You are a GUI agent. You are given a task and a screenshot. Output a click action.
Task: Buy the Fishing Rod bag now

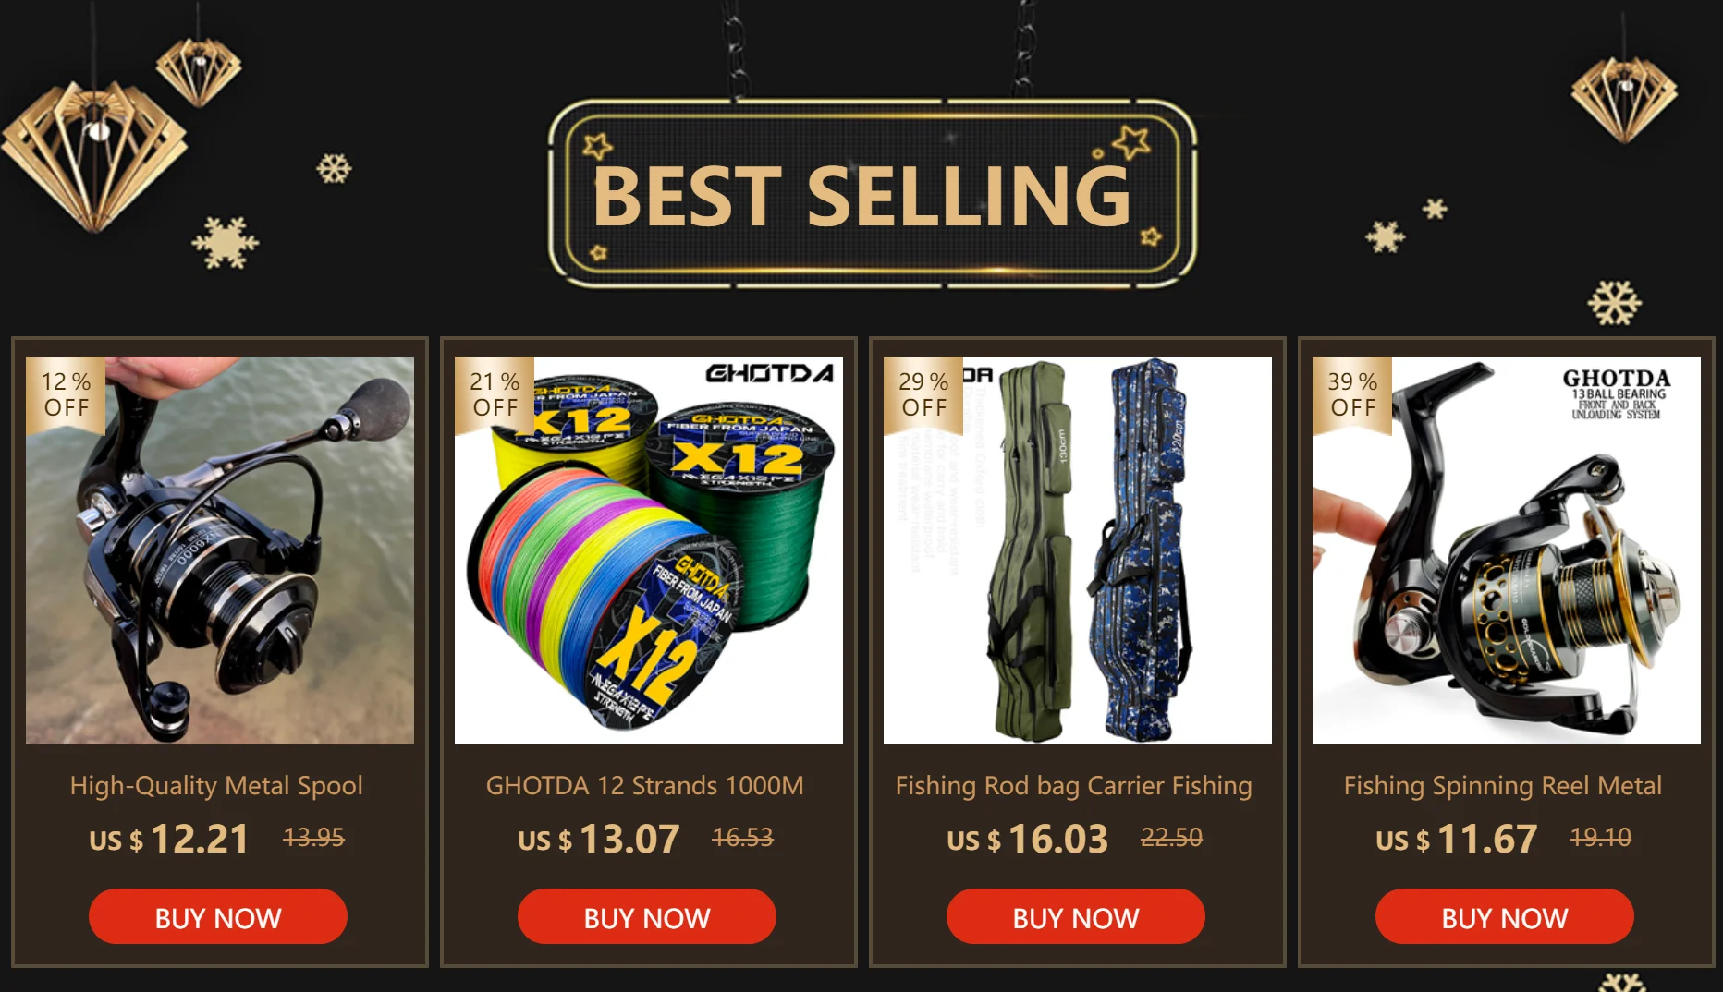[x=1076, y=916]
